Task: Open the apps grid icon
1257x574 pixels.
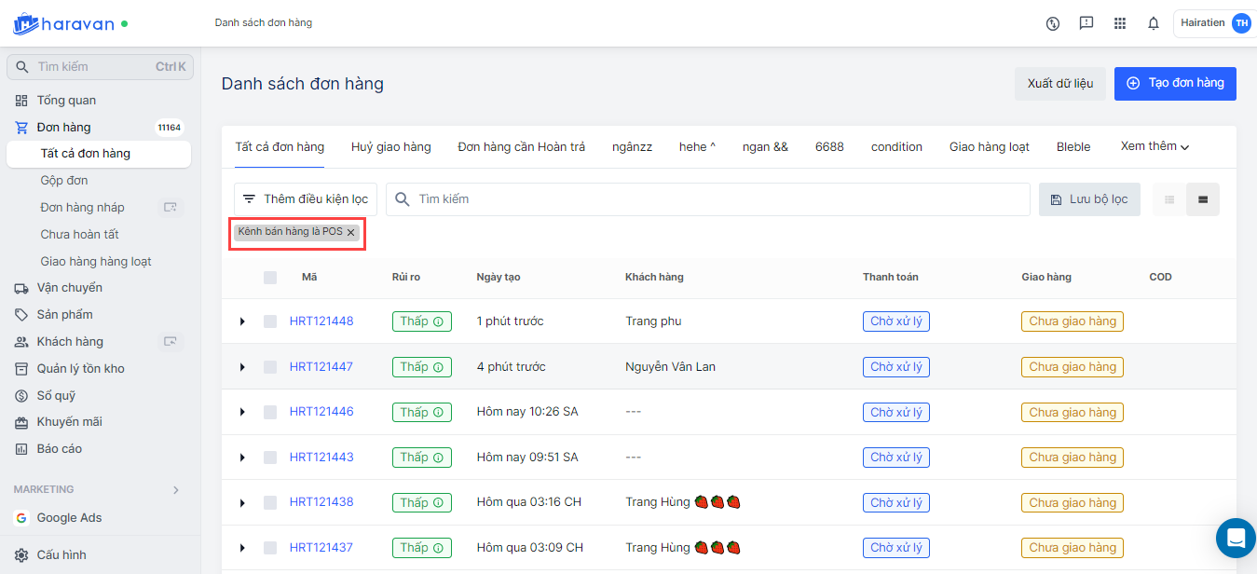Action: [1120, 23]
